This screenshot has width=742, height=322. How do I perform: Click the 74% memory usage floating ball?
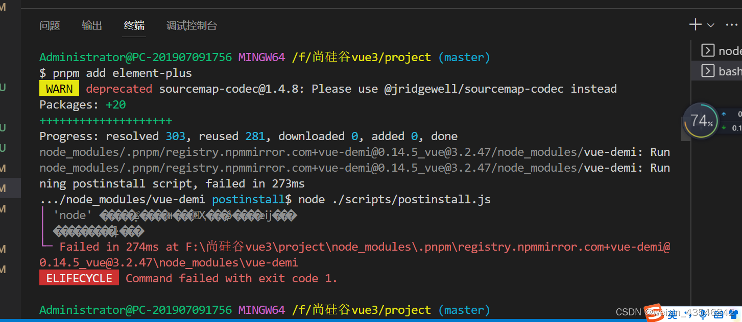click(701, 121)
